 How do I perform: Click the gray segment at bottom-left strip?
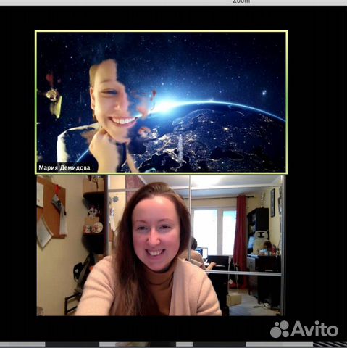[x=22, y=344]
